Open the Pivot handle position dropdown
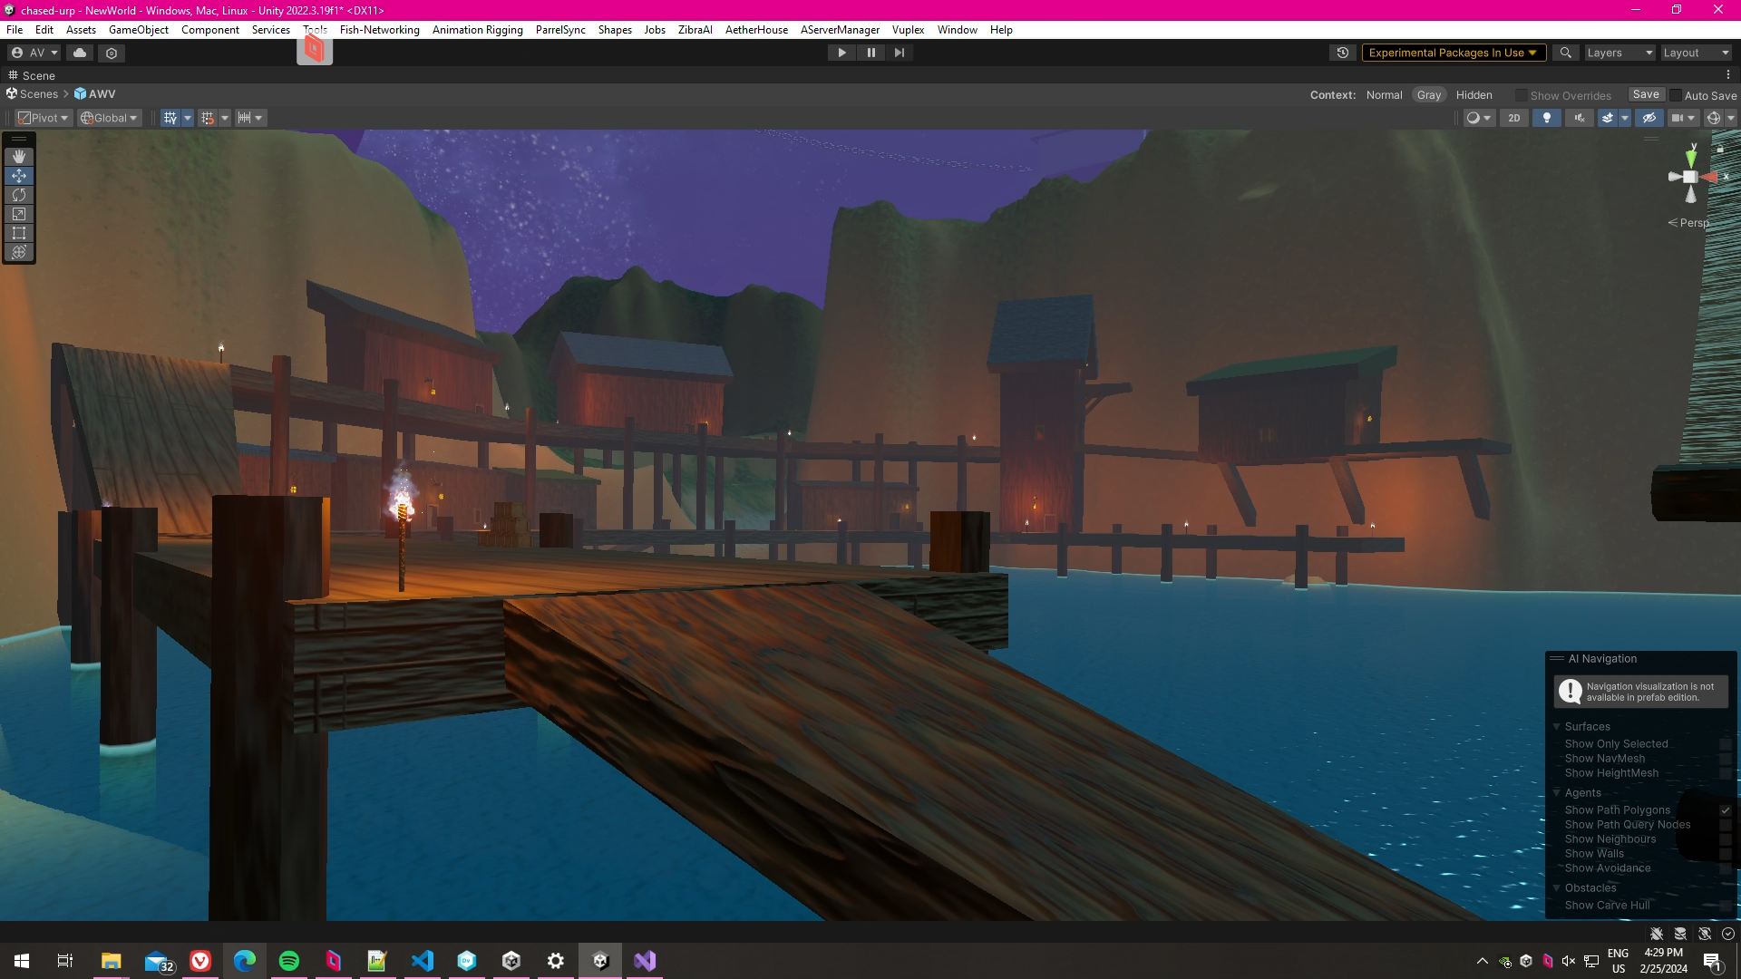Viewport: 1741px width, 979px height. (44, 118)
